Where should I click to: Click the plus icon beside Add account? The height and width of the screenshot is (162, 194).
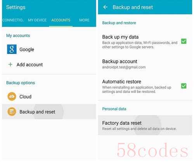pyautogui.click(x=10, y=64)
